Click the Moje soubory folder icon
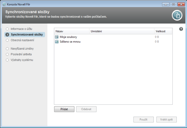The image size is (187, 128). click(x=57, y=37)
